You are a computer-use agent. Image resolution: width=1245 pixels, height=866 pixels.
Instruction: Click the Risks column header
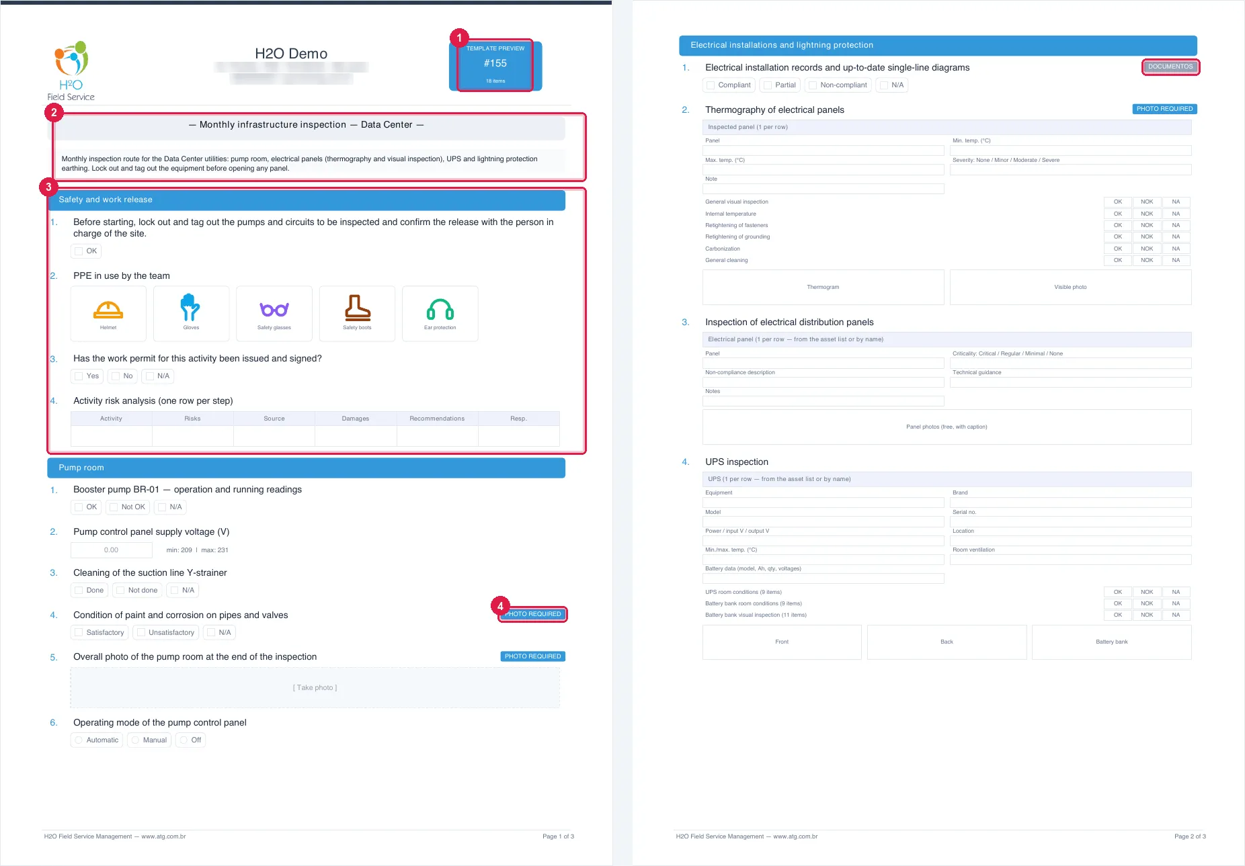(x=193, y=419)
